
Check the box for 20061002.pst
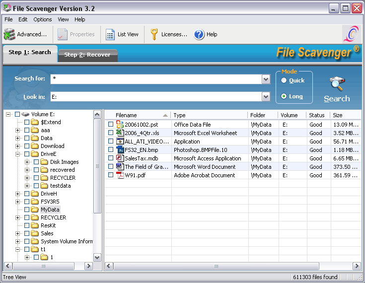111,125
